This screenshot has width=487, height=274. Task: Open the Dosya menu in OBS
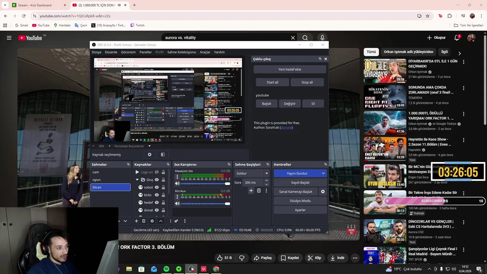(97, 52)
